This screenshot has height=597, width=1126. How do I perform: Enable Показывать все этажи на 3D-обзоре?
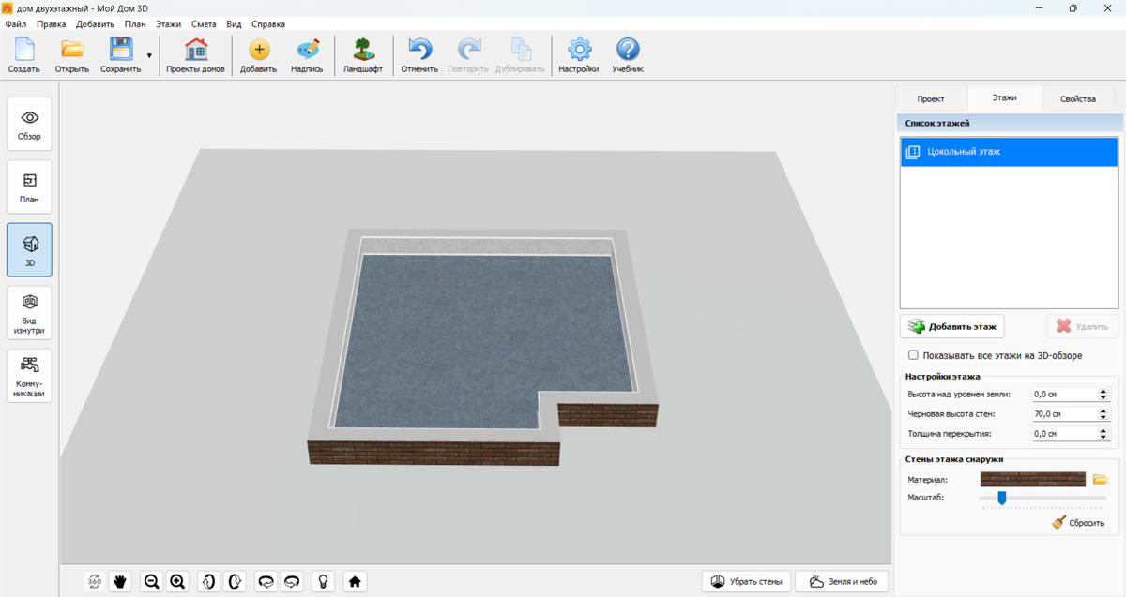[913, 355]
